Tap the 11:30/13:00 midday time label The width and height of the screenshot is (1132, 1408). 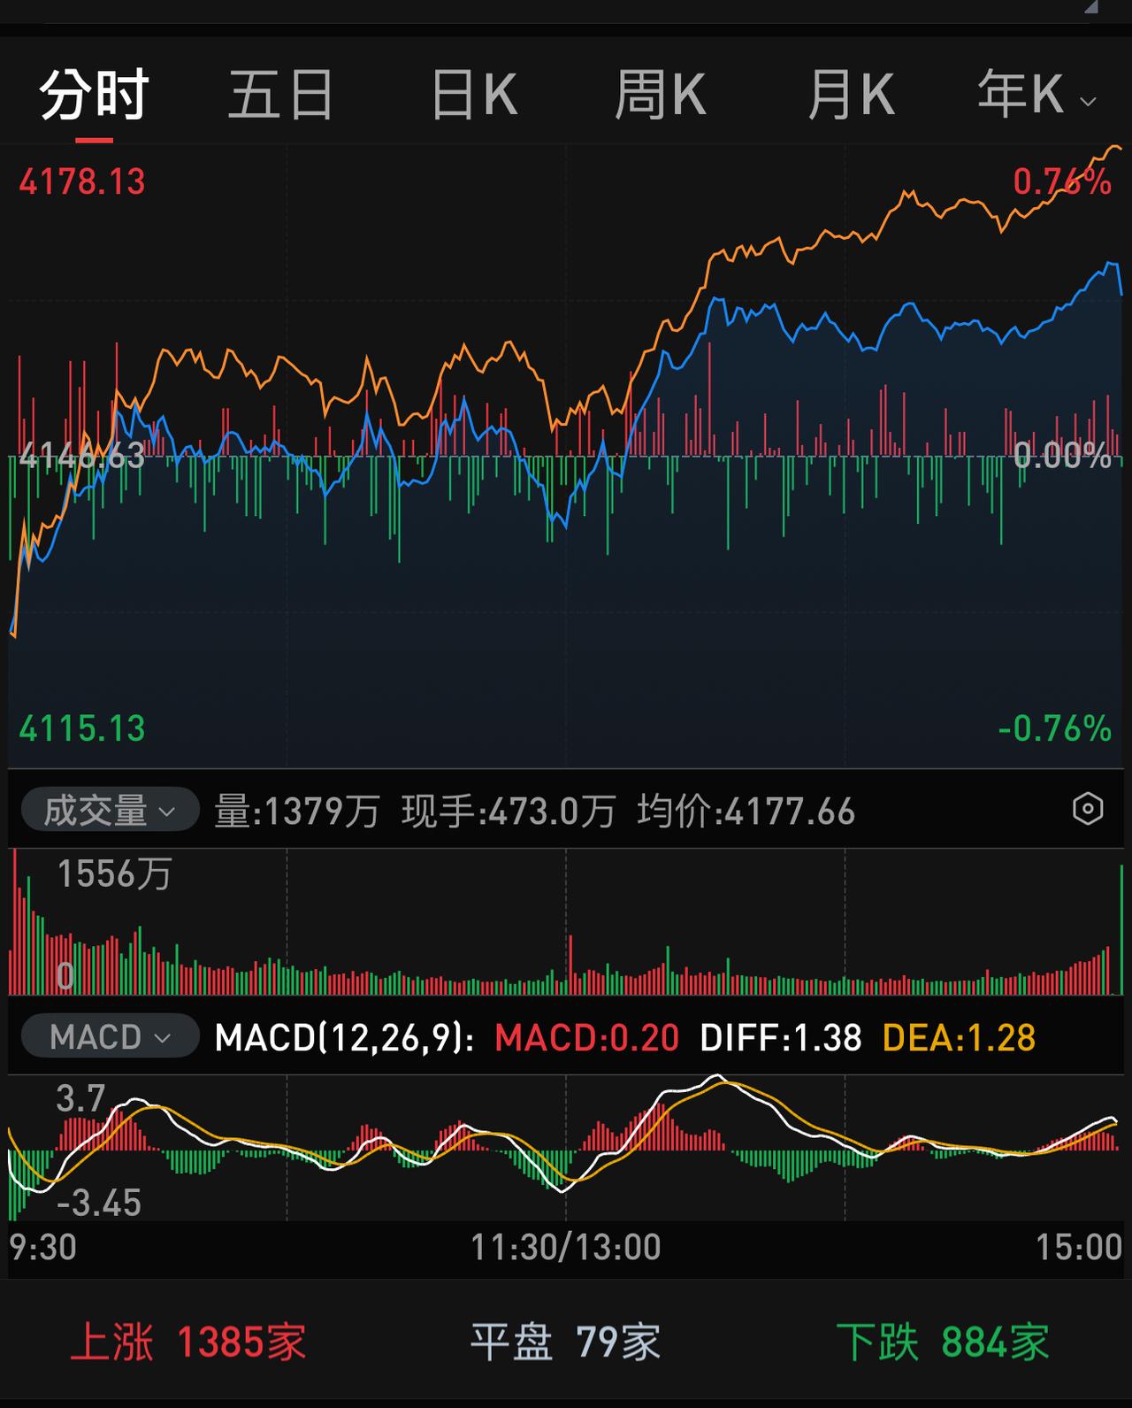[565, 1247]
